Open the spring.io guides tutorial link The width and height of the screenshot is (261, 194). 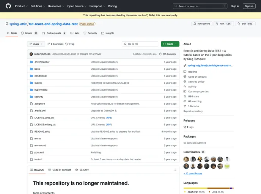[210, 66]
